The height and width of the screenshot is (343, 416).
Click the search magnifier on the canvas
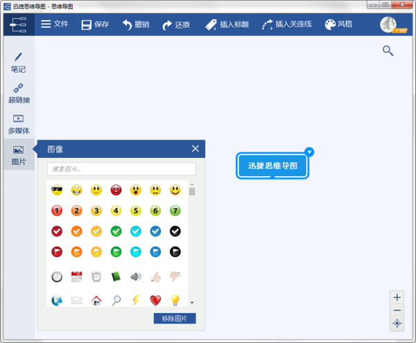(388, 51)
